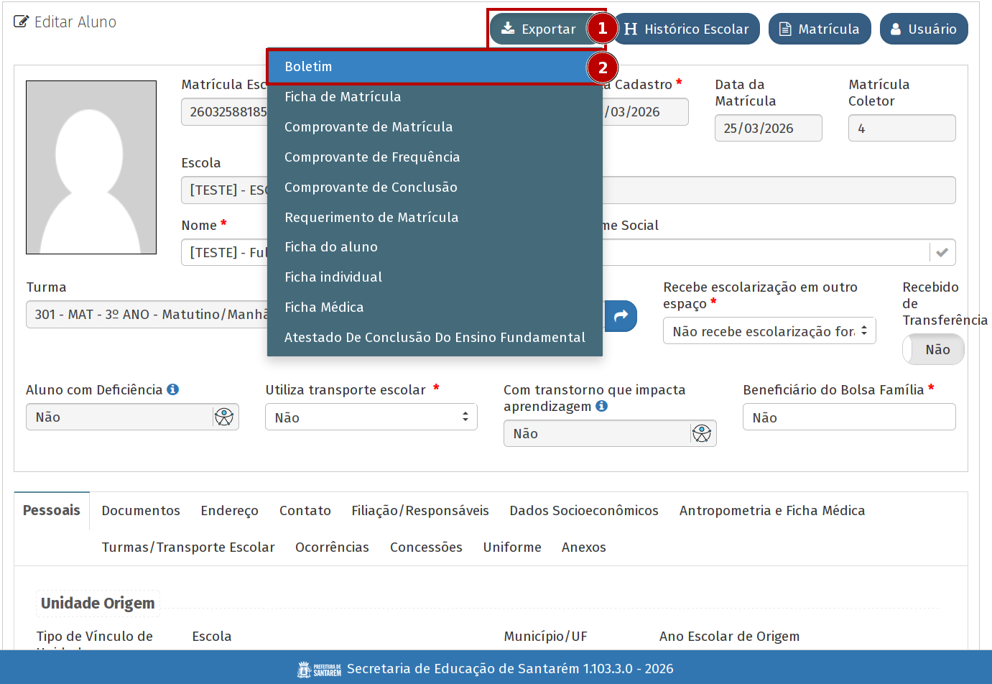
Task: Click the student photo placeholder
Action: point(91,167)
